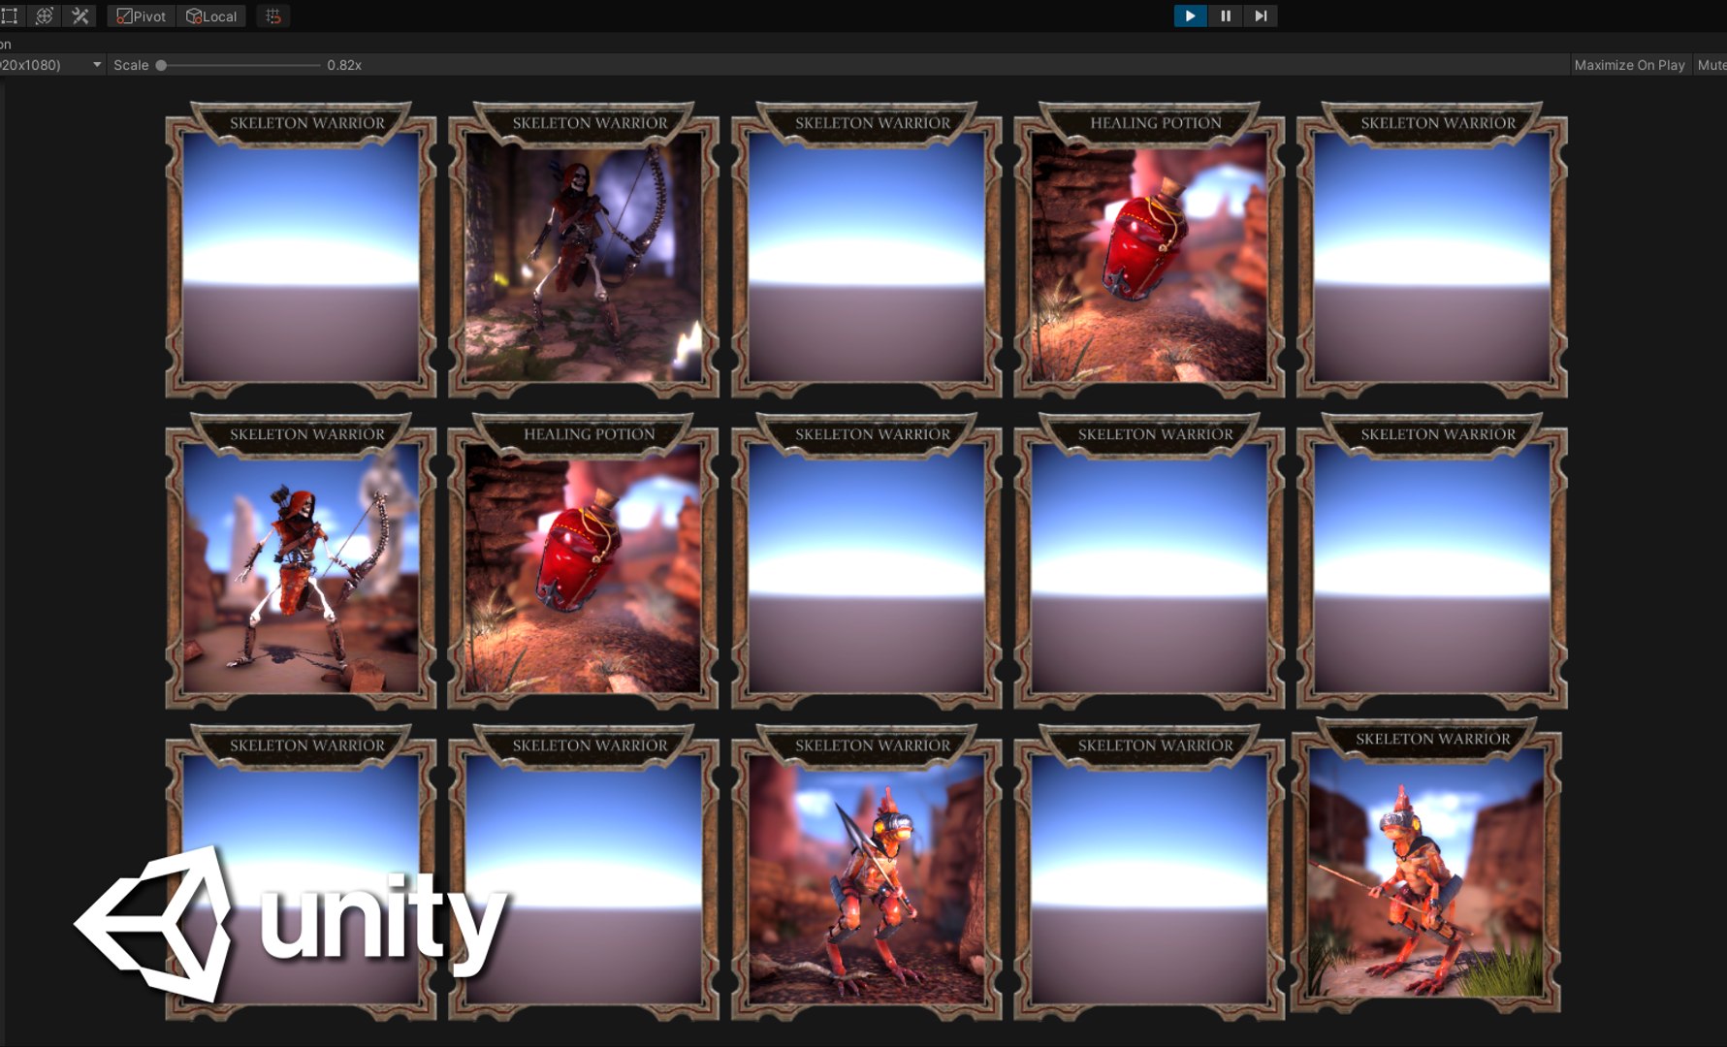Click top-row 'HEALING POTION' title label
The image size is (1727, 1047).
coord(1156,123)
